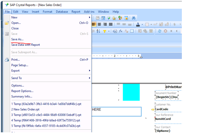204x135 pixels.
Task: Open the Field Explorer from the toolbar
Action: (x=103, y=18)
